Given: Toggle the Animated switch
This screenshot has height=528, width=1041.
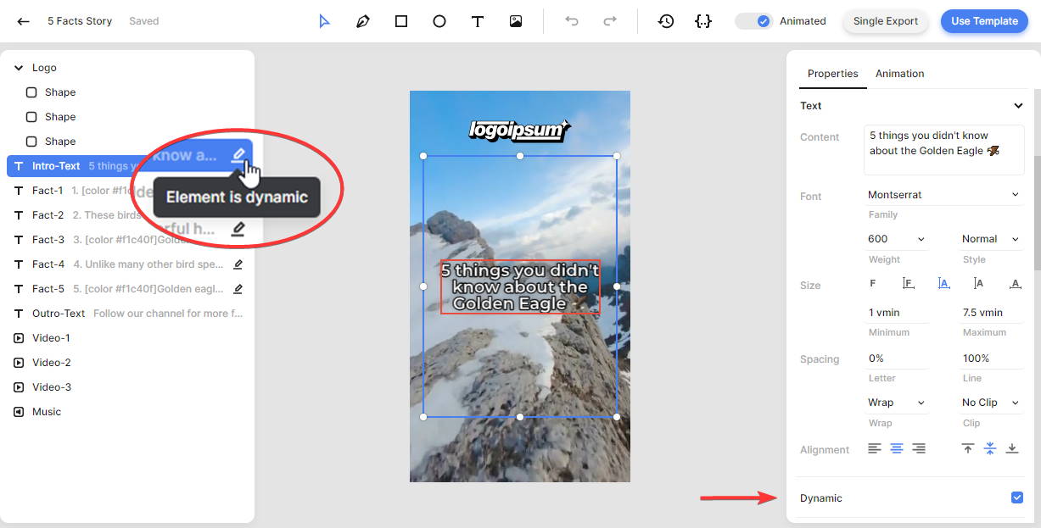Looking at the screenshot, I should 753,21.
